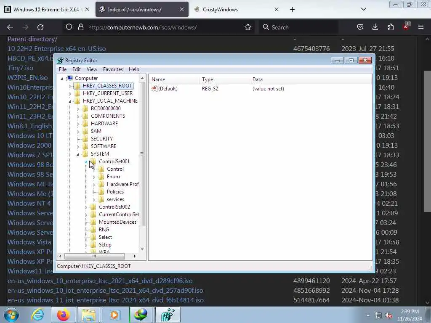
Task: Open 10 22H2 Enterprise x64 en-US.iso link
Action: point(57,49)
